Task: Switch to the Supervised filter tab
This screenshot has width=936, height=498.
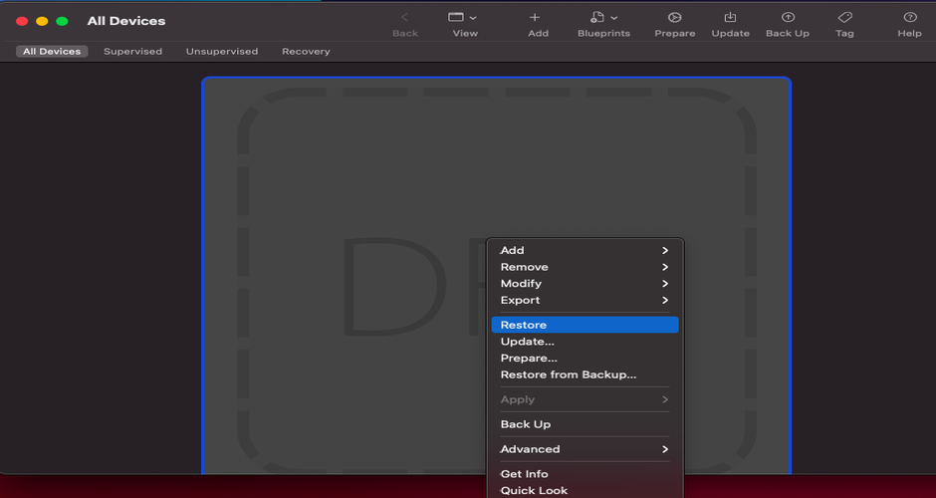Action: point(132,52)
